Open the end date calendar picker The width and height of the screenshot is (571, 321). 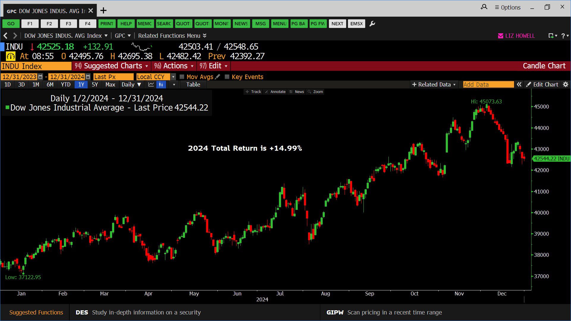88,77
